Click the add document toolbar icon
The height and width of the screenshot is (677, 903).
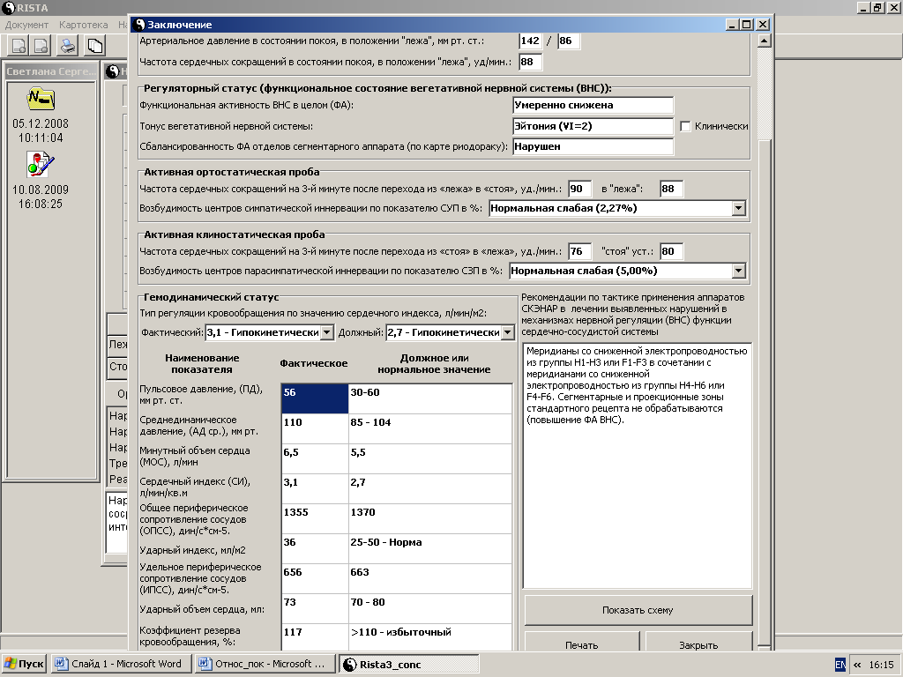click(19, 46)
